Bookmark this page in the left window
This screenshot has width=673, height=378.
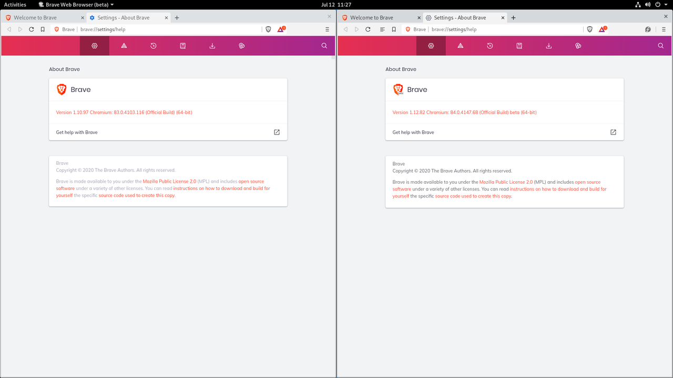[x=43, y=29]
